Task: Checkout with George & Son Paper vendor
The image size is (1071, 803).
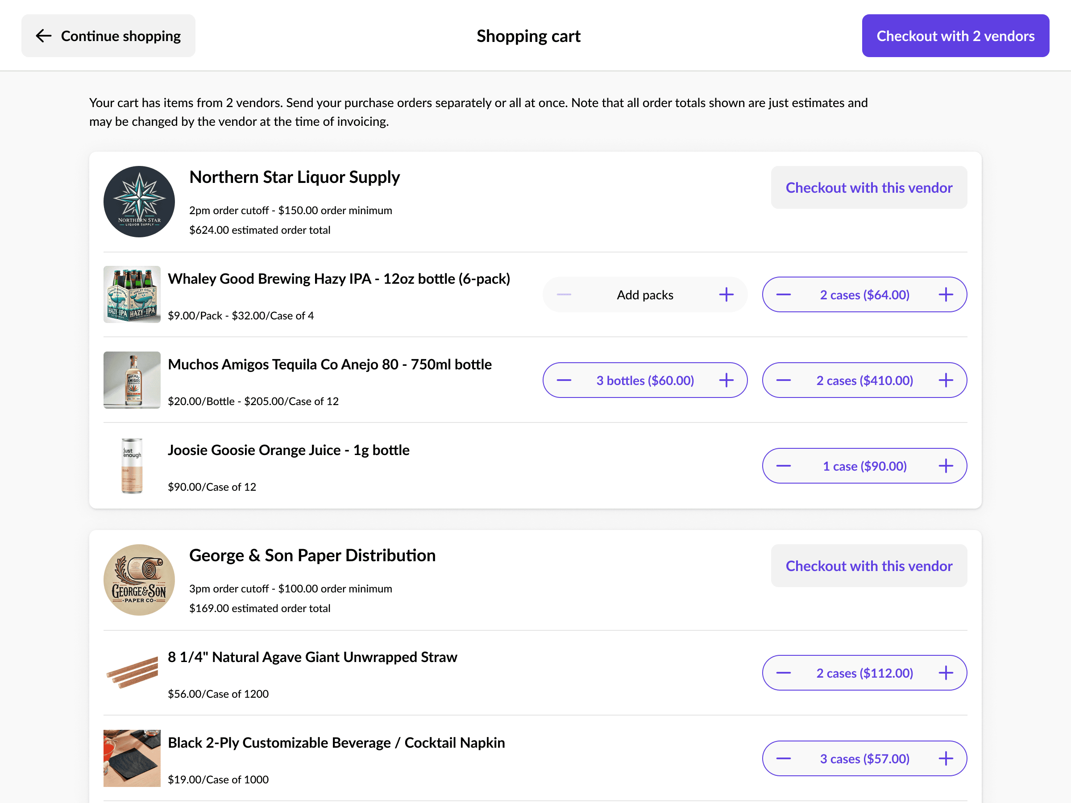Action: (868, 565)
